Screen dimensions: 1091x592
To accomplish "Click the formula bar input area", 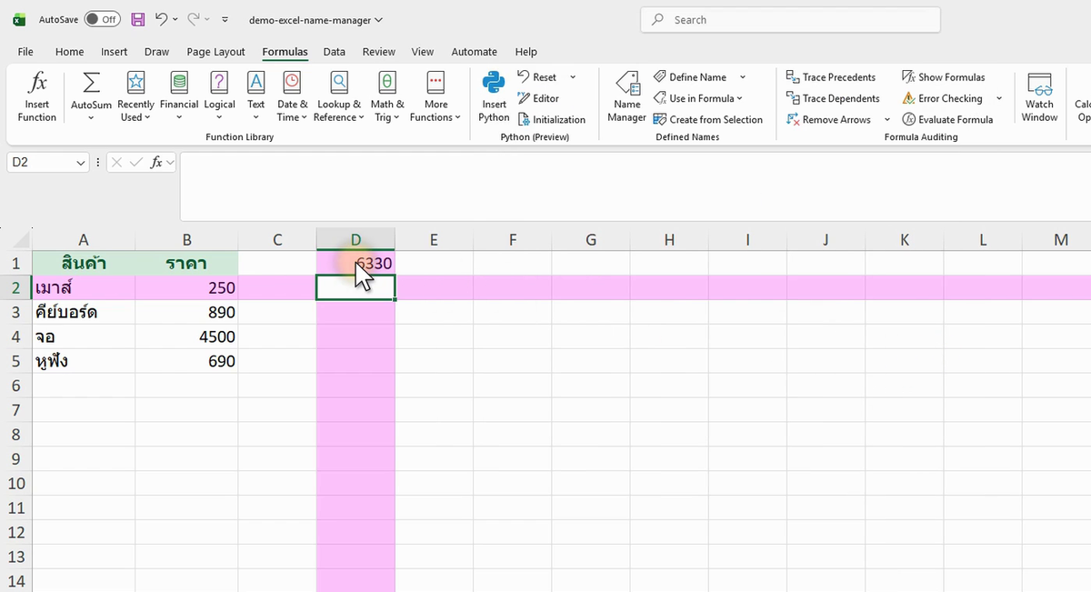I will click(635, 186).
